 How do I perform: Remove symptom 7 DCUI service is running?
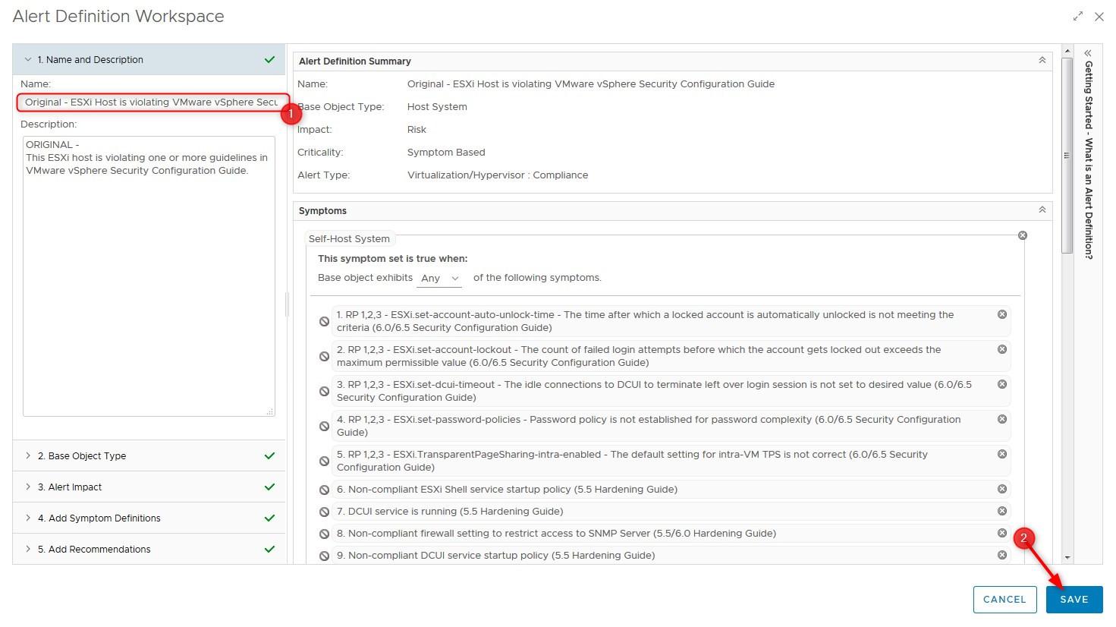pos(1001,511)
